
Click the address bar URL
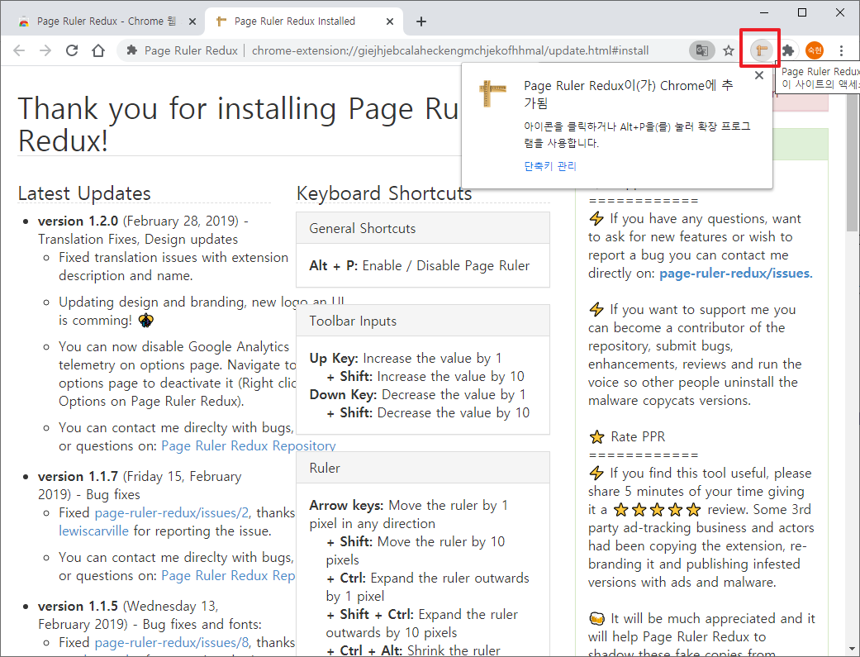[x=449, y=51]
